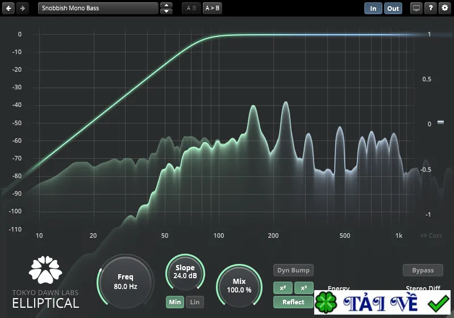
Task: Click the Freq 80.0 Hz knob
Action: pos(126,282)
